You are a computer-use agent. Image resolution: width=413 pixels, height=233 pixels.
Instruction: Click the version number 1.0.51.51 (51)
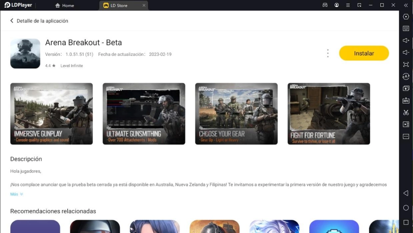point(79,54)
